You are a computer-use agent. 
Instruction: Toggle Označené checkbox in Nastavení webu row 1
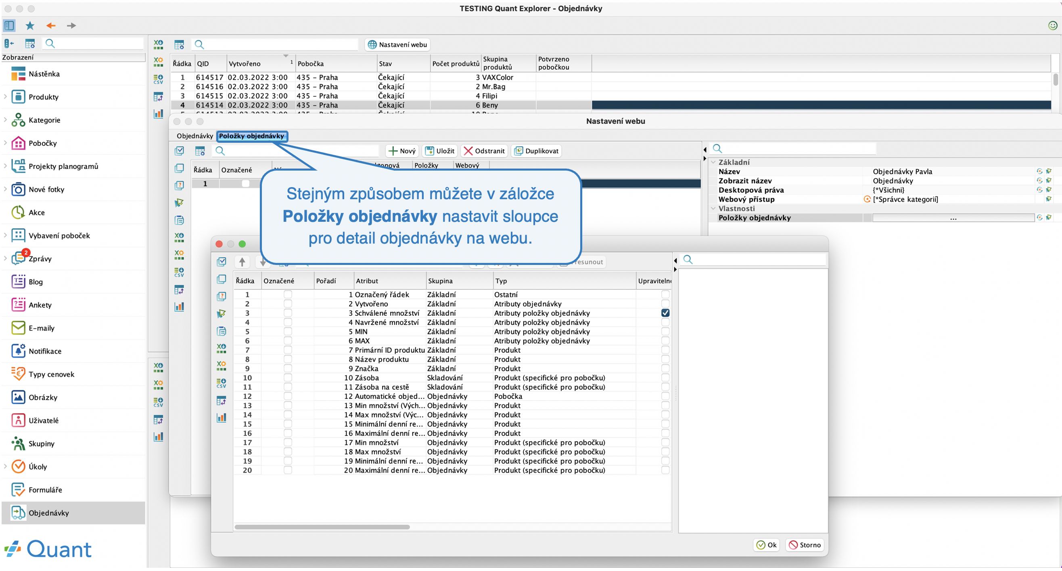pos(246,184)
